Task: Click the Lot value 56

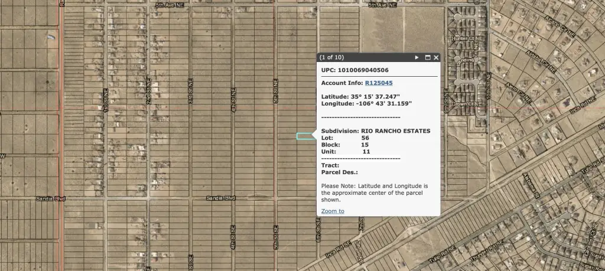Action: pos(365,138)
